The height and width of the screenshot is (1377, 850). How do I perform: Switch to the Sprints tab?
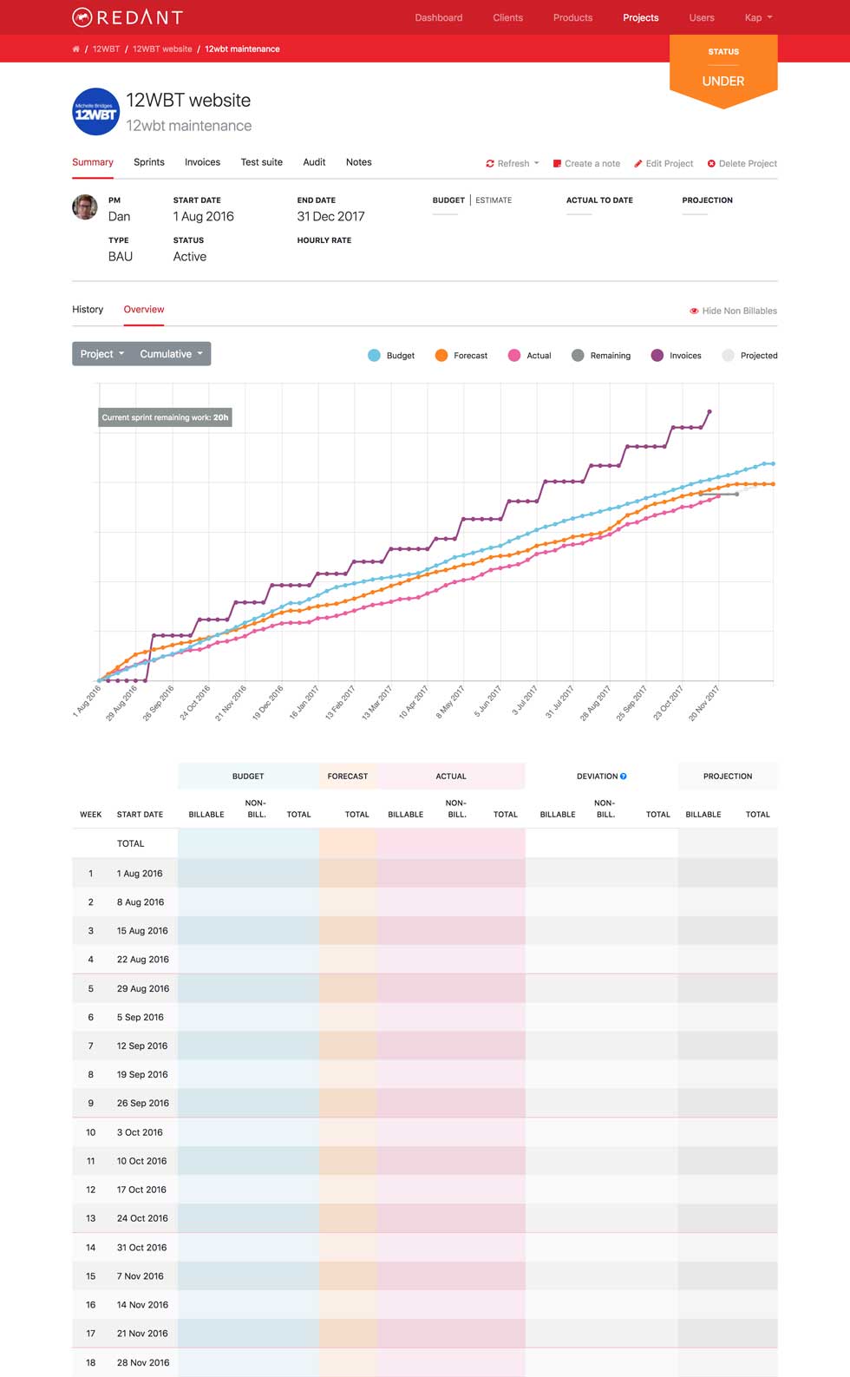pos(148,162)
